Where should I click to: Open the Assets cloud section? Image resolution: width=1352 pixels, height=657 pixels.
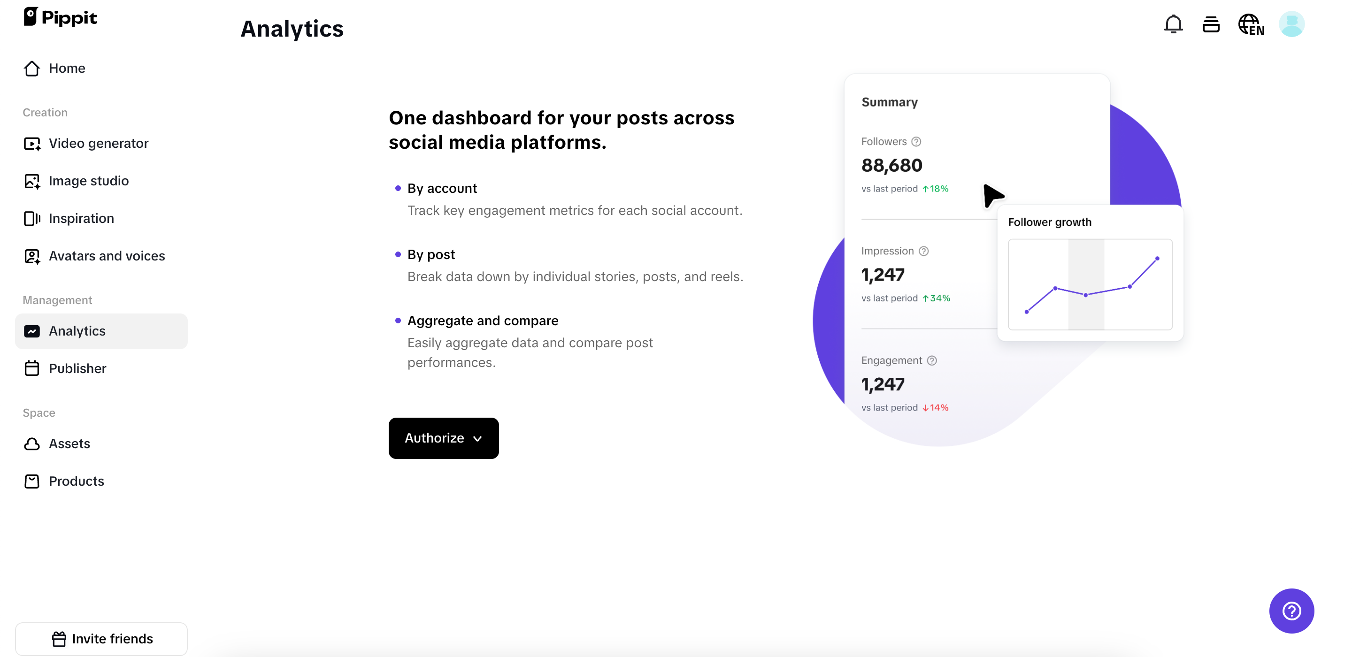pos(69,443)
